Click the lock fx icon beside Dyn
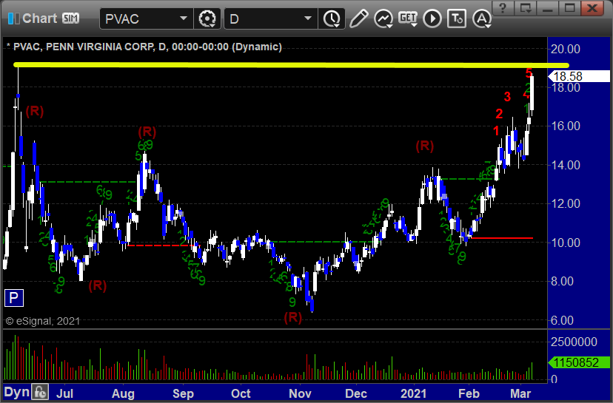Viewport: 613px width, 403px height. pos(40,392)
